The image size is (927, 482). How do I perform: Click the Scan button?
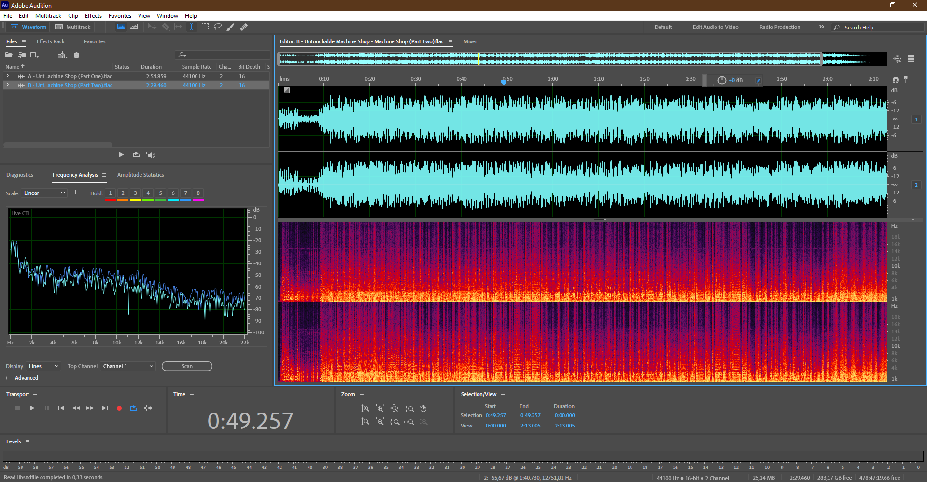click(x=187, y=366)
